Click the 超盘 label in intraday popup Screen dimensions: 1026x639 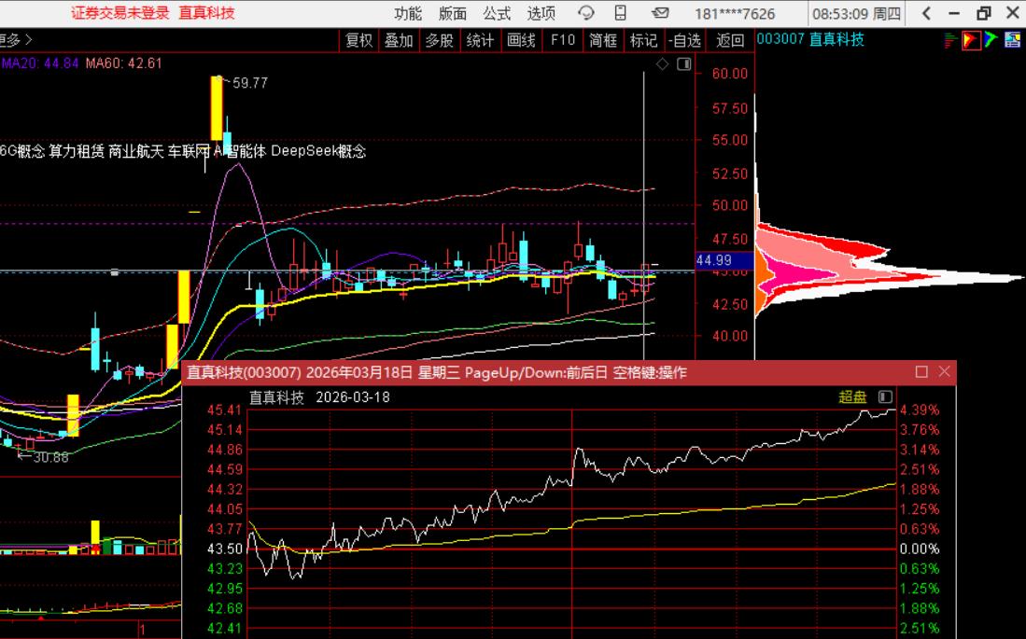[852, 397]
